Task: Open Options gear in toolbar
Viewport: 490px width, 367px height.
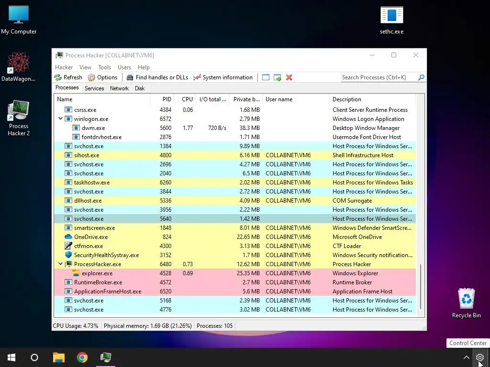Action: coord(91,77)
